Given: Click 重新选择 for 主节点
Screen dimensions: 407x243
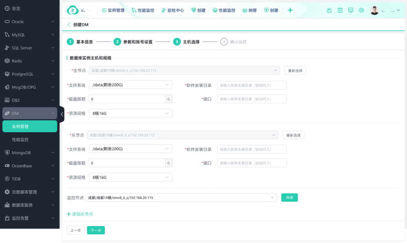Looking at the screenshot, I should (x=295, y=70).
